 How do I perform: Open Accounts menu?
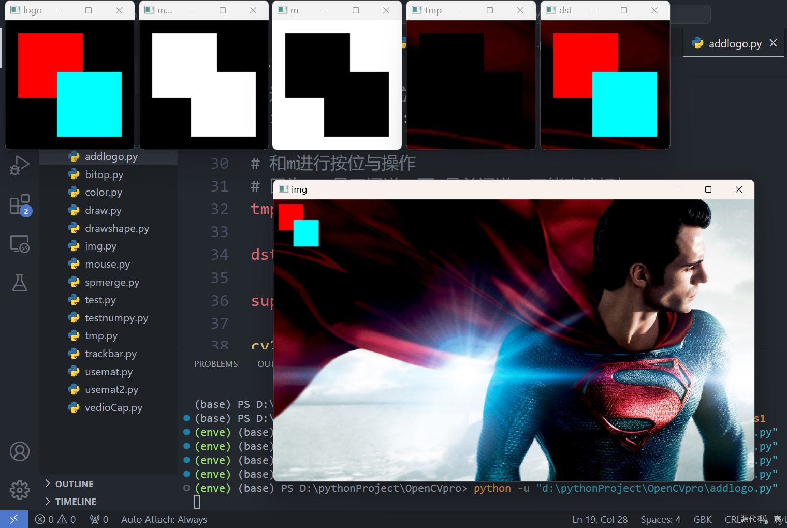[20, 451]
